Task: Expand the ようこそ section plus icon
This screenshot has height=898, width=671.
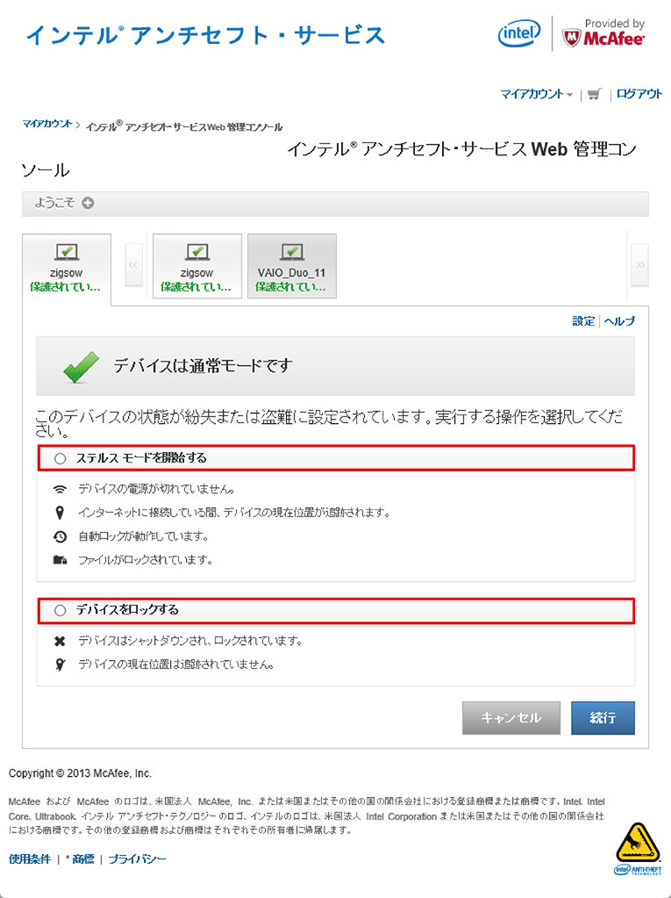Action: point(88,204)
